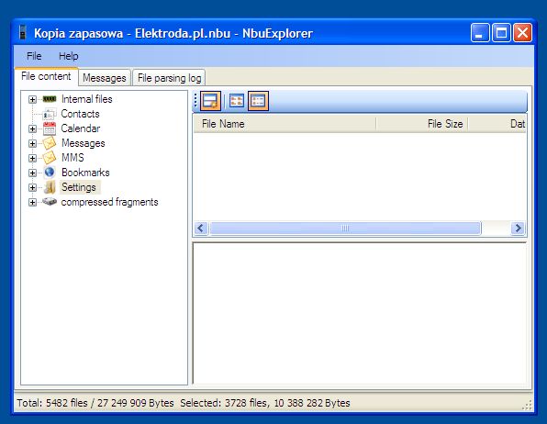Click the Bookmarks globe icon
Screen dimensions: 547x424
[x=50, y=173]
